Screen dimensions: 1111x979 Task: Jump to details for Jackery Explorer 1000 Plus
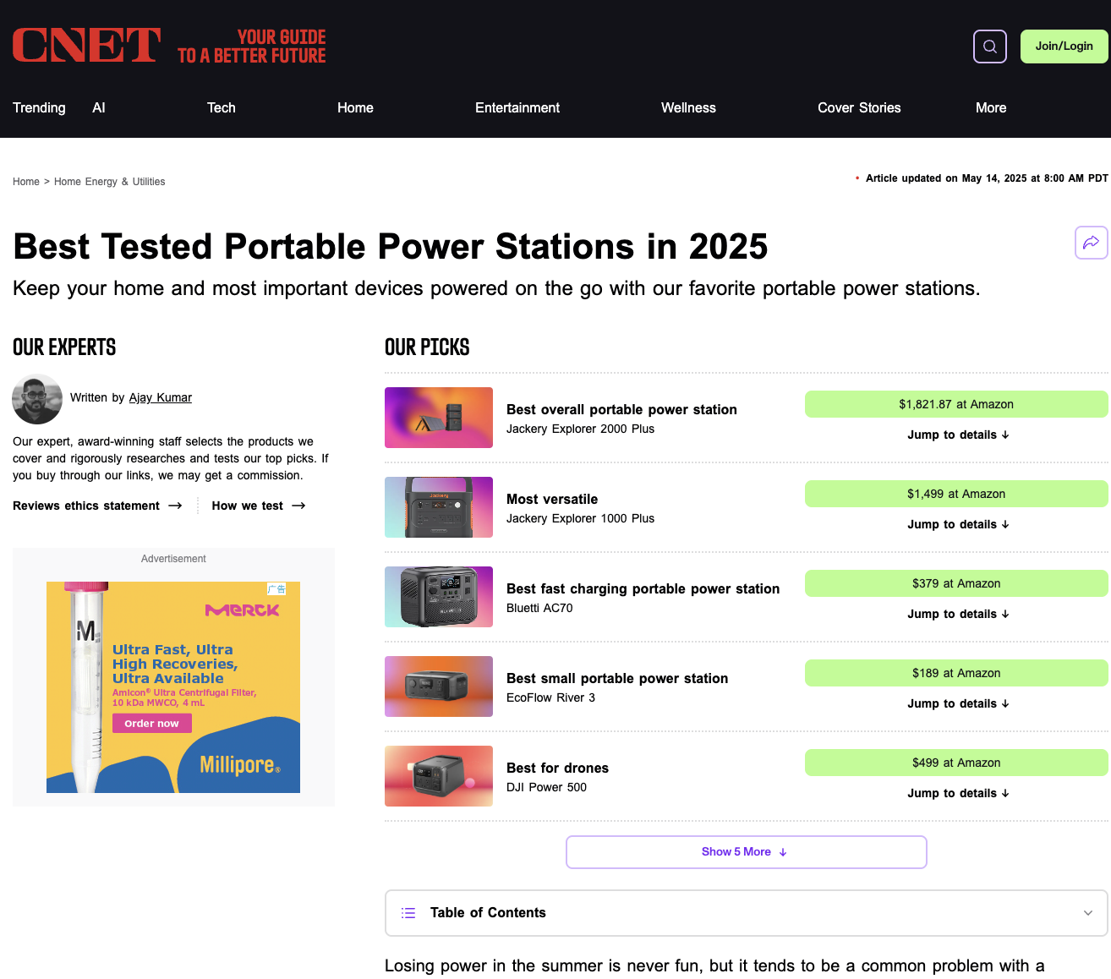coord(958,524)
